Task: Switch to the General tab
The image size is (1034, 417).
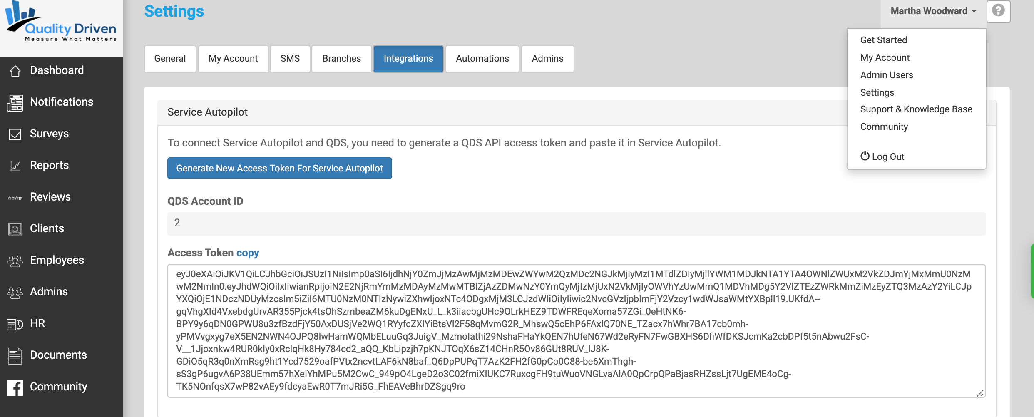Action: pyautogui.click(x=170, y=59)
